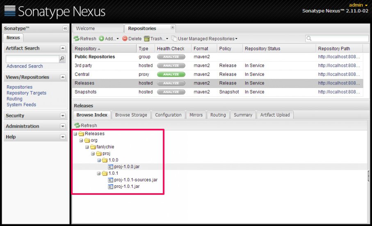The width and height of the screenshot is (372, 226).
Task: Click the 1.0.1 folder icon
Action: coord(105,173)
